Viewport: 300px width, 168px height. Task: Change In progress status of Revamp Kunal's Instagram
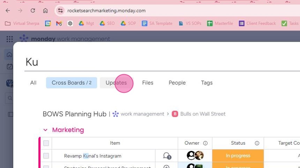(x=238, y=155)
